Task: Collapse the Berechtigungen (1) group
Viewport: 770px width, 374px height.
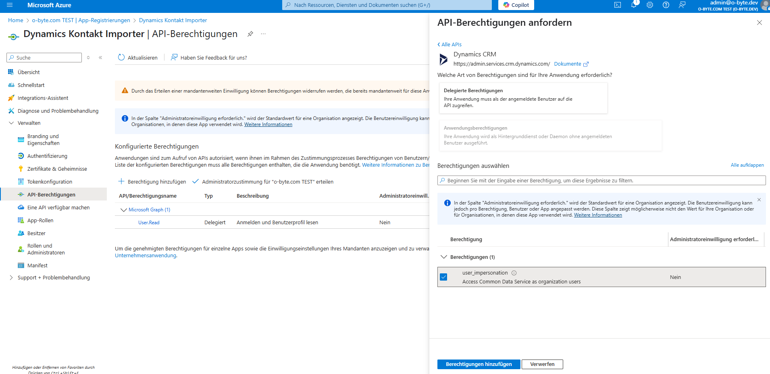Action: 444,257
